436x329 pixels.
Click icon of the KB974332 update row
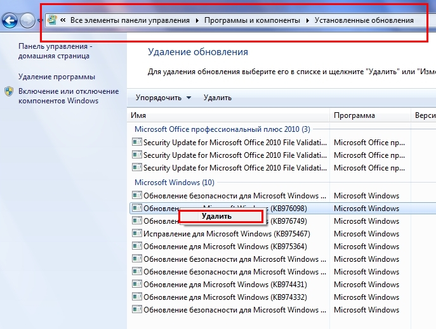(x=137, y=297)
